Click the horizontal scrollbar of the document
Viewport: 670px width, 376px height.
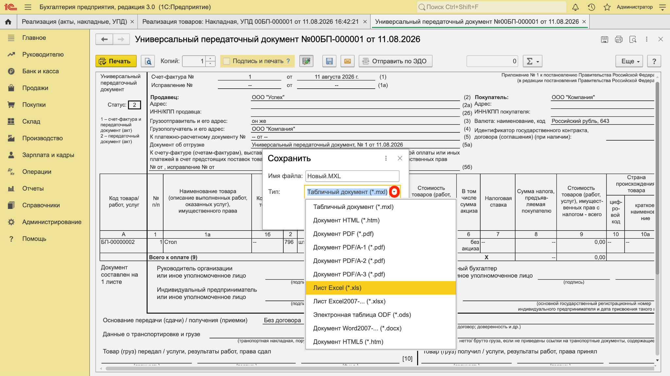pos(379,368)
